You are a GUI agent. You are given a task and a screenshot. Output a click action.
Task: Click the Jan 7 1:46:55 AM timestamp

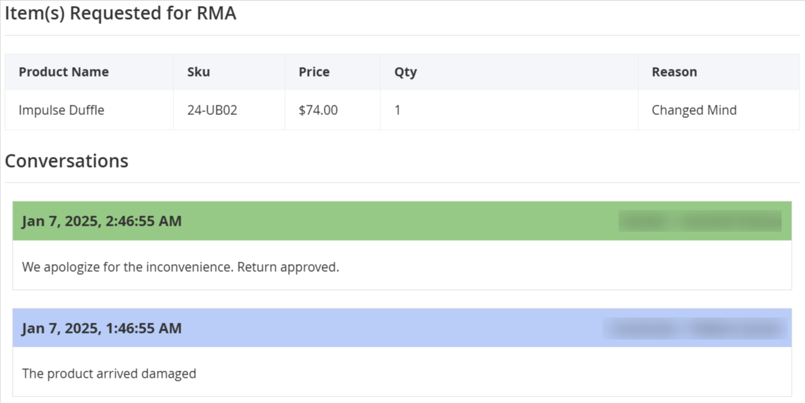[101, 328]
